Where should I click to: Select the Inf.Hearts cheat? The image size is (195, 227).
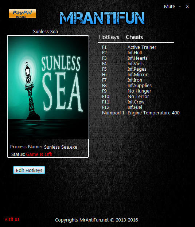pyautogui.click(x=137, y=58)
